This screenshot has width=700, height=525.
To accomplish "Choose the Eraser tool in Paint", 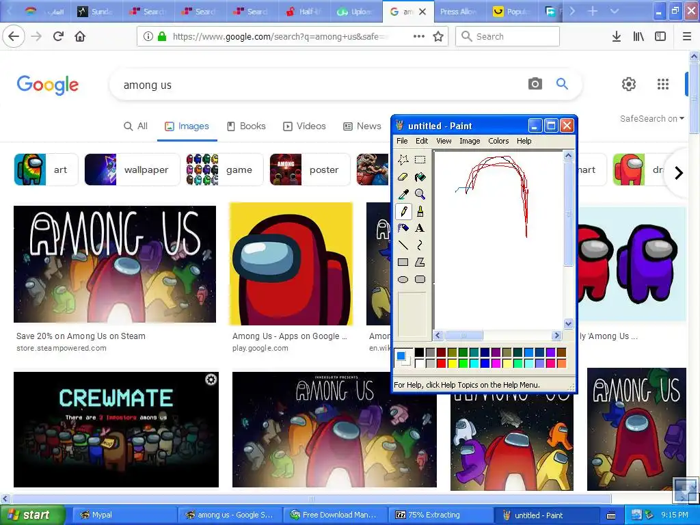I will pos(403,177).
